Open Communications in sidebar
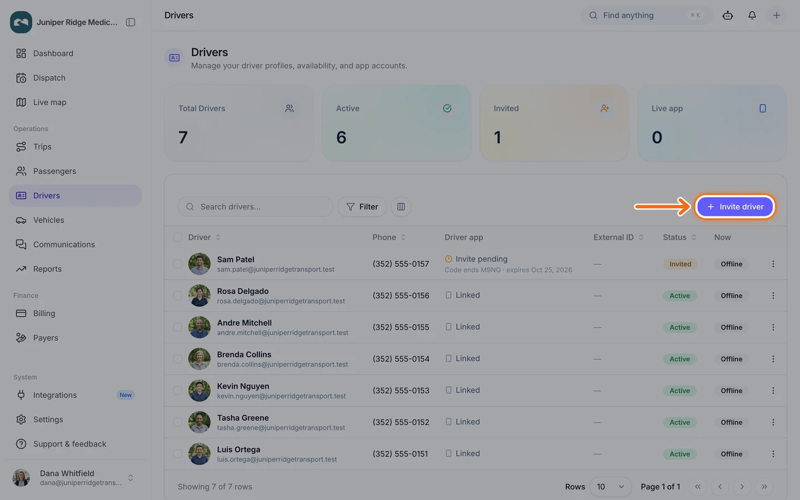 click(75, 244)
